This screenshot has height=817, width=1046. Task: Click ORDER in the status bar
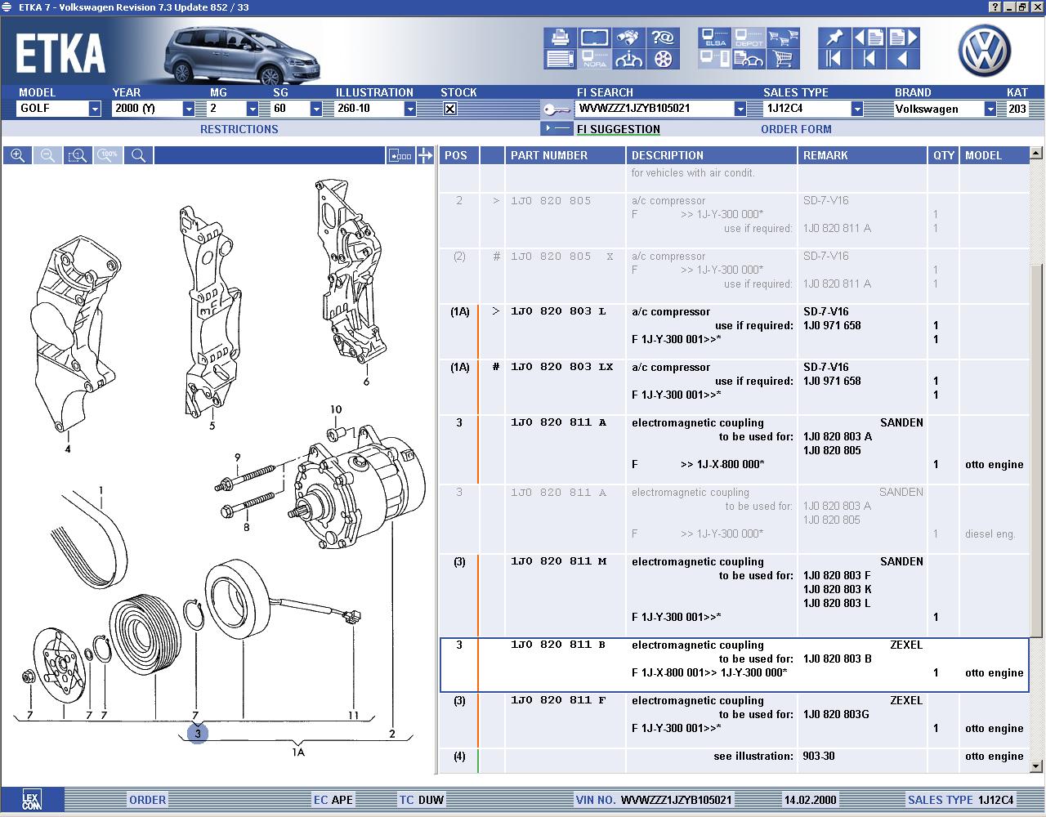pos(147,800)
